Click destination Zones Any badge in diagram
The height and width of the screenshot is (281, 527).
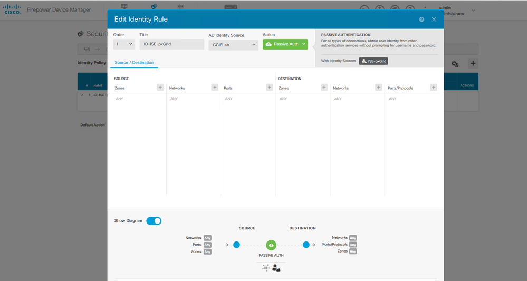click(353, 251)
